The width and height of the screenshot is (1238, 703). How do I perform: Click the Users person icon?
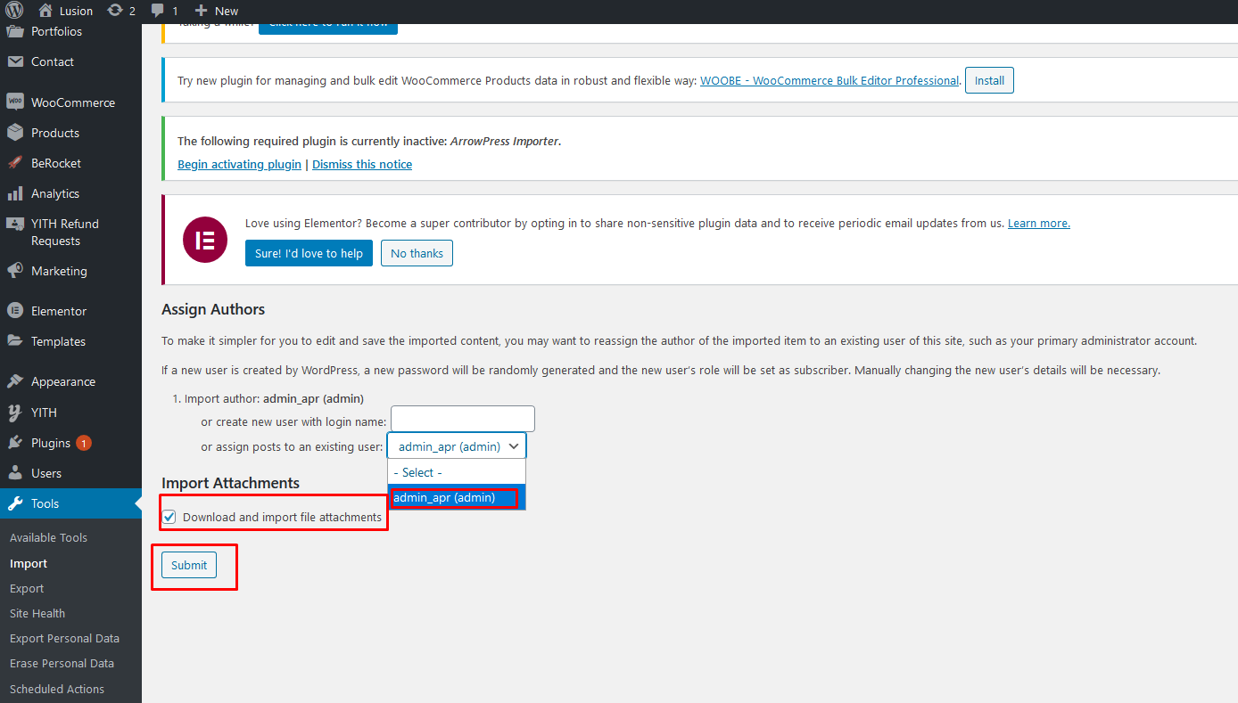[x=15, y=473]
